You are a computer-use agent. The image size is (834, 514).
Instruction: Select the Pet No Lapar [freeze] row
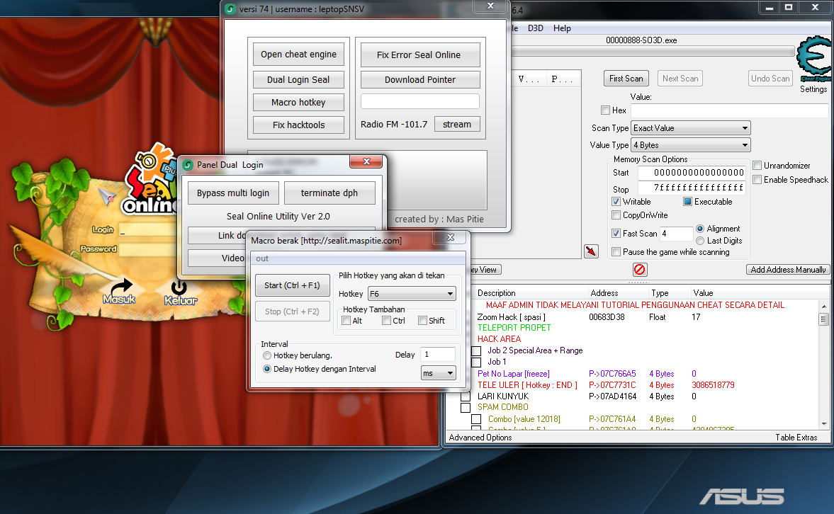637,374
